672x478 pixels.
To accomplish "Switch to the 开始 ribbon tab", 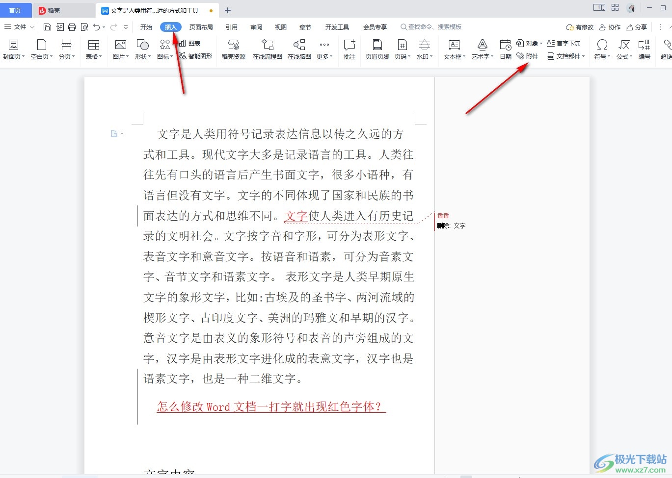I will tap(146, 27).
